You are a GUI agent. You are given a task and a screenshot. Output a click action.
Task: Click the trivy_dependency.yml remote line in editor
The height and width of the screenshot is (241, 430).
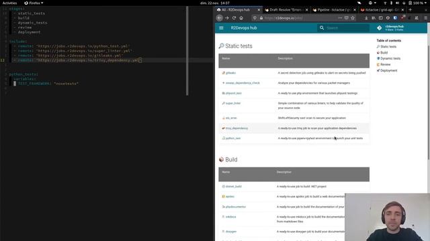coord(78,60)
